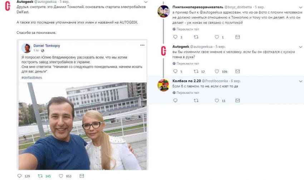Reply to the Колбаса по 2.20 tweet

pyautogui.click(x=175, y=101)
